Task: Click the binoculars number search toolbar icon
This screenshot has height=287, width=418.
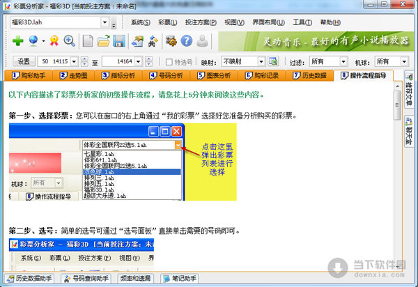Action: 153,41
